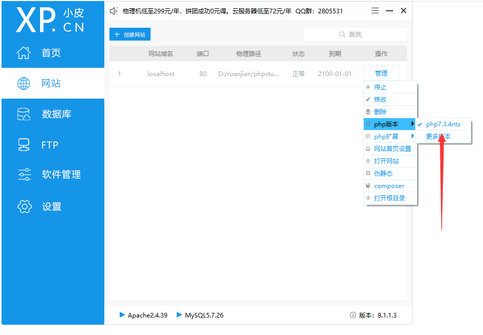Open 更多版本 to see more PHP versions
The height and width of the screenshot is (335, 483).
click(439, 136)
